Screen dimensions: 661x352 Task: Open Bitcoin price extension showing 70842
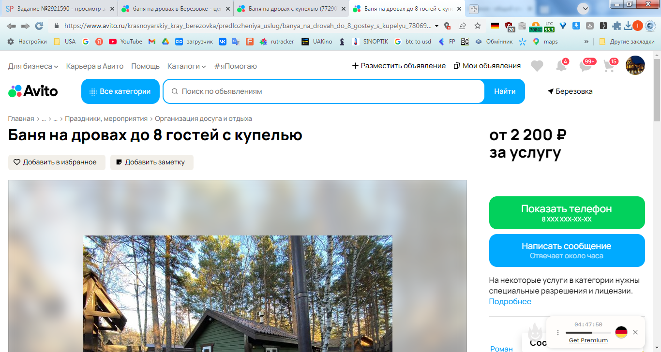point(536,27)
